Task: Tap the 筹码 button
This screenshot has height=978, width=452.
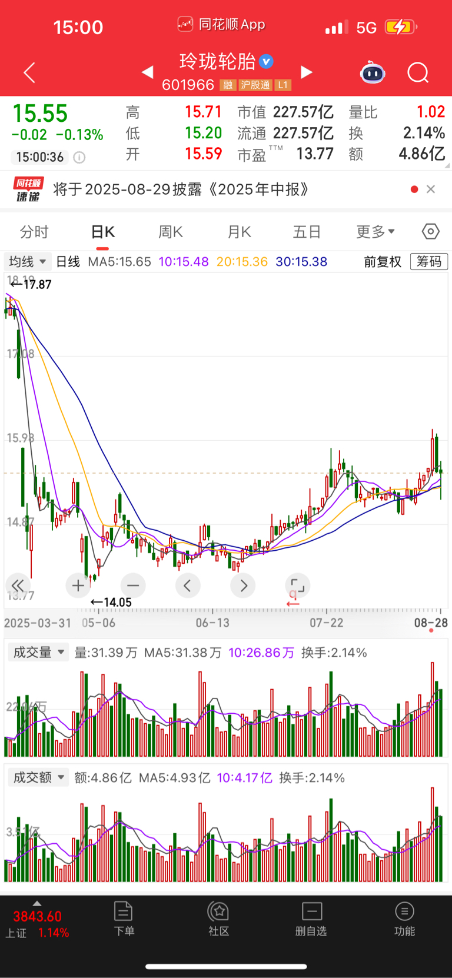Action: [429, 261]
